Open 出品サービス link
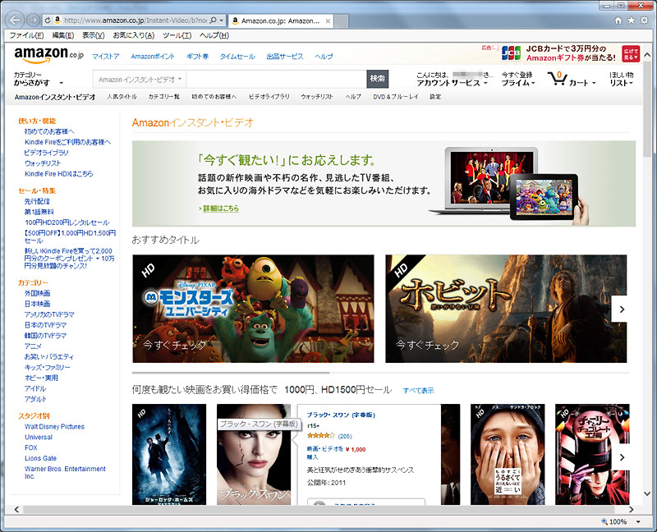Viewport: 657px width, 532px height. tap(285, 57)
